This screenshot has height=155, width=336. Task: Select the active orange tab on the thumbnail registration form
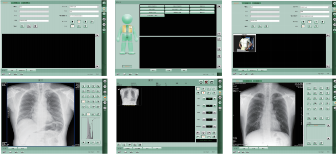pos(236,3)
